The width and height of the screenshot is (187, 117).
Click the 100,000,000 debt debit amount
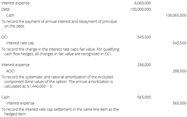tap(141, 9)
